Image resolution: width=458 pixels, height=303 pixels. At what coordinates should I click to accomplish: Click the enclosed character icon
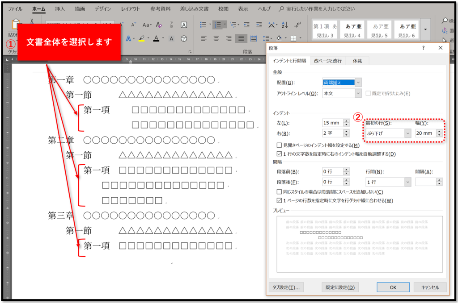[184, 38]
